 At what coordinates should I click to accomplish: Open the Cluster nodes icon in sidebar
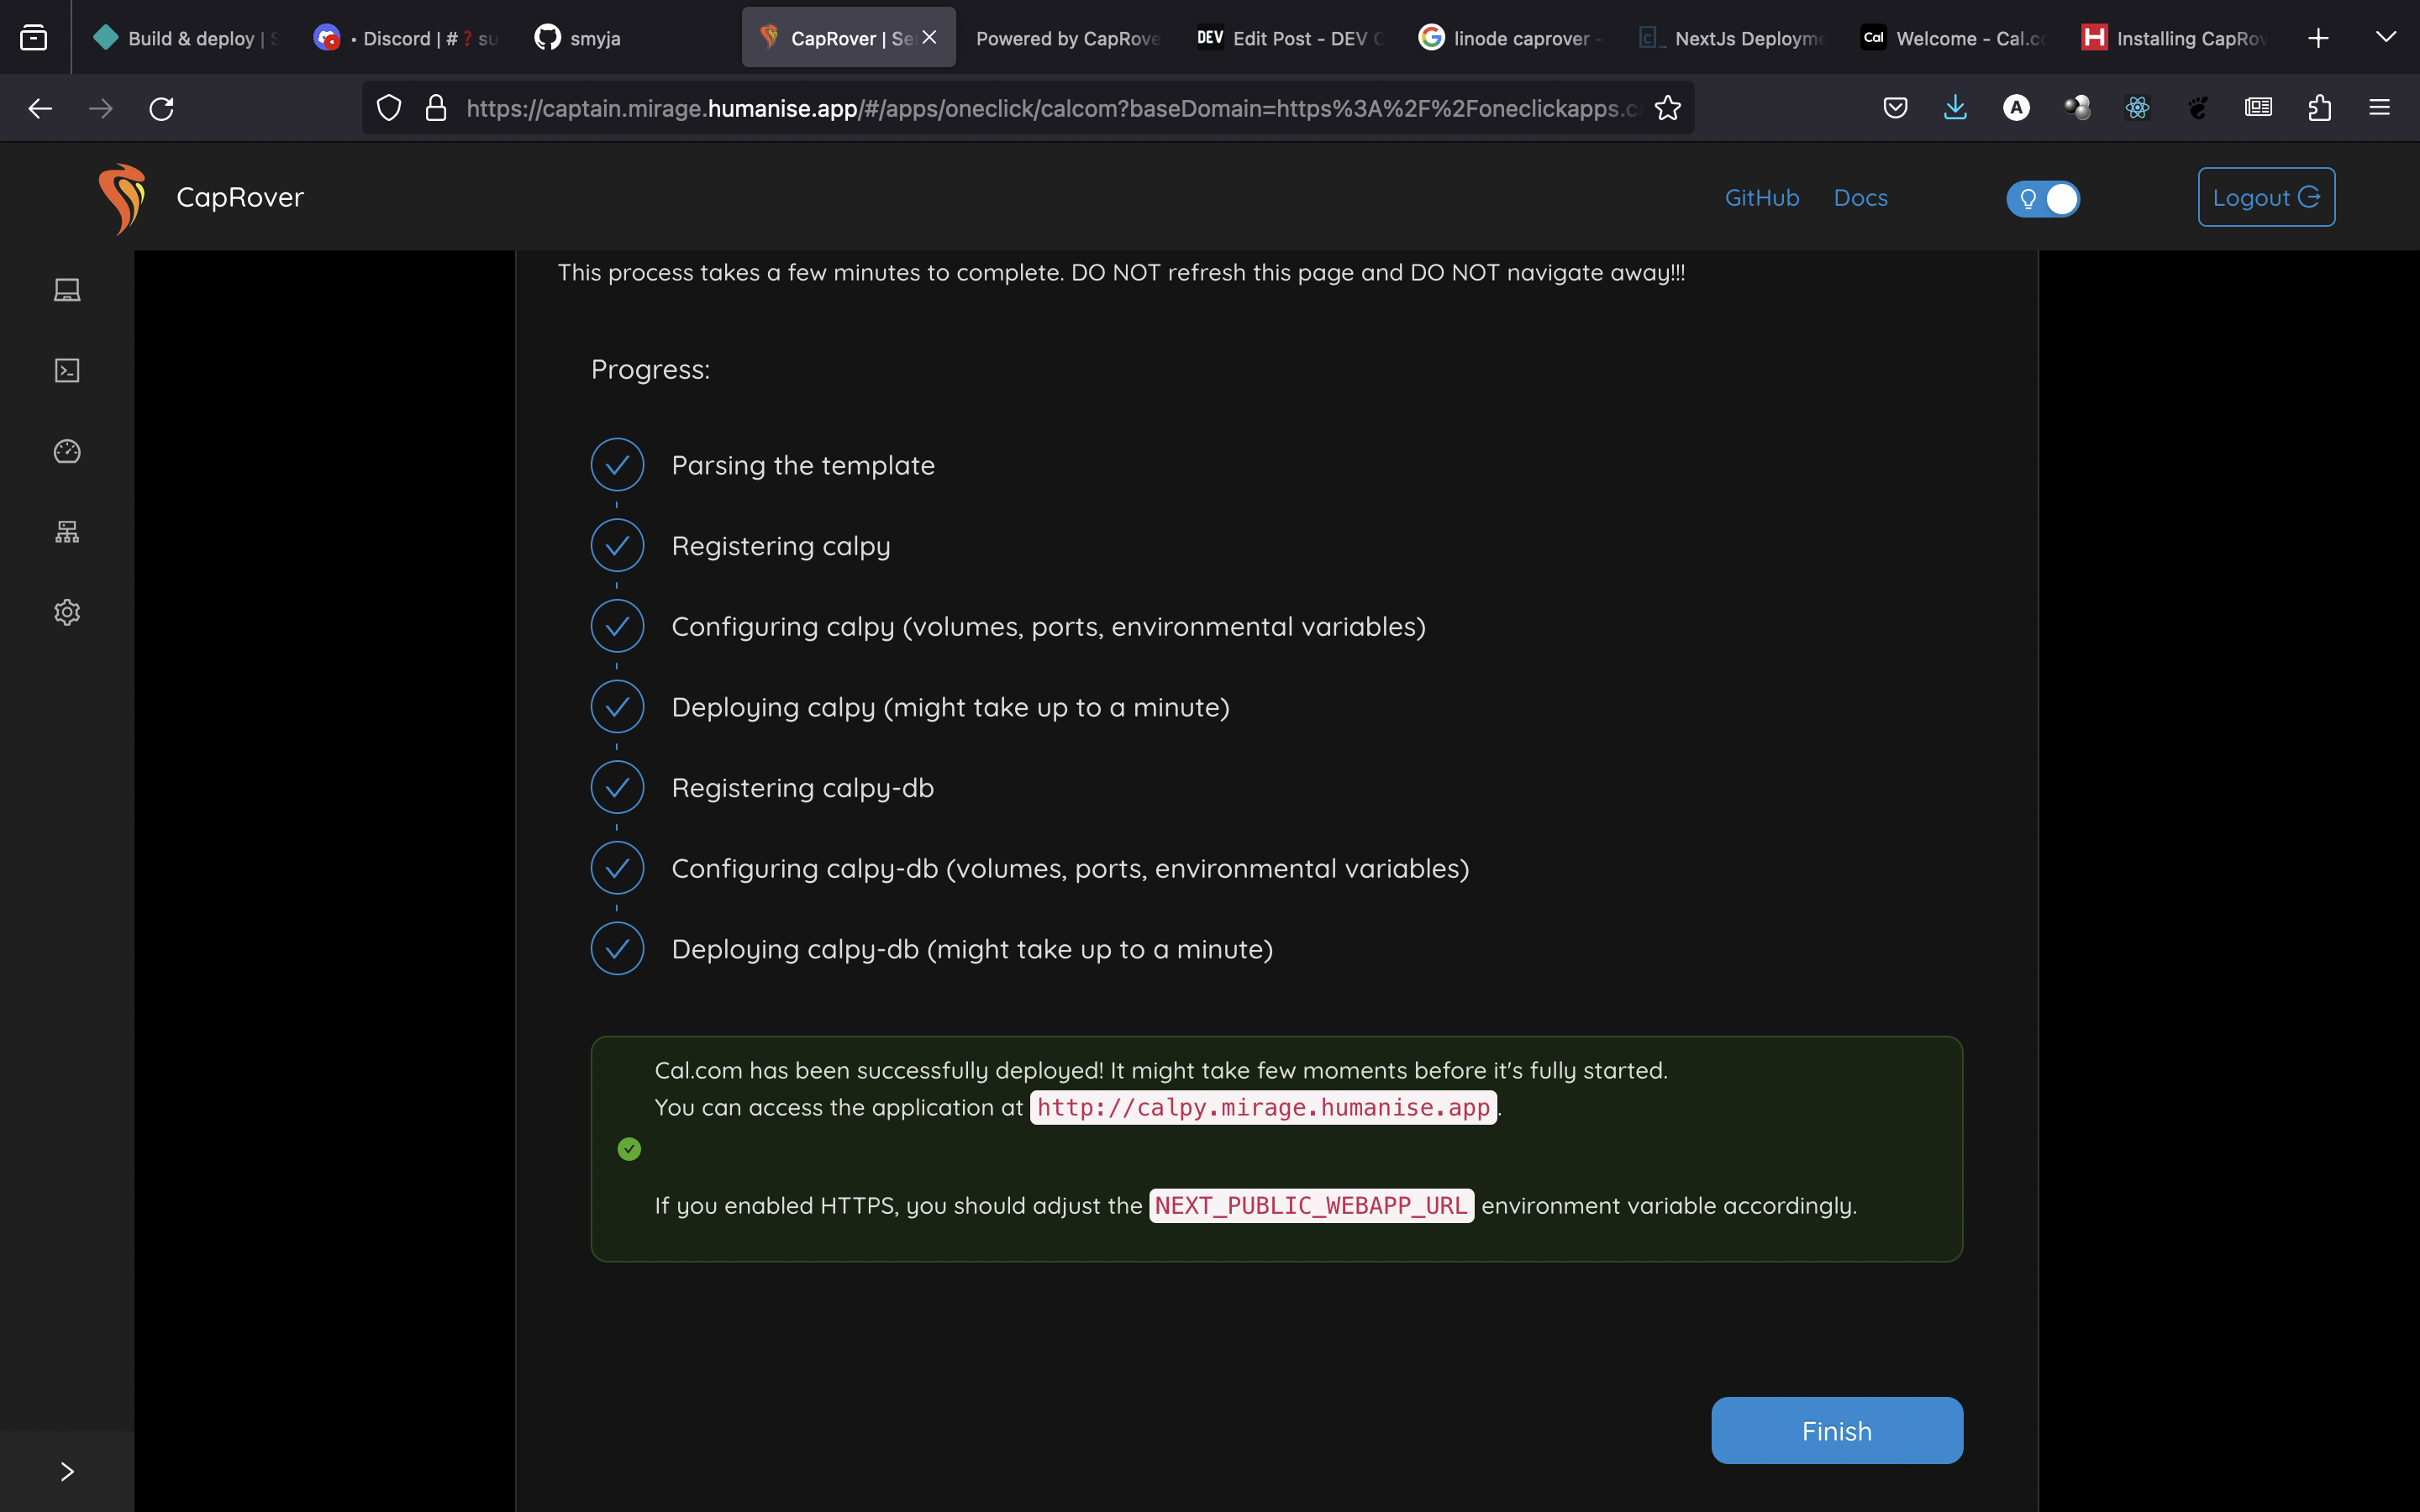67,532
